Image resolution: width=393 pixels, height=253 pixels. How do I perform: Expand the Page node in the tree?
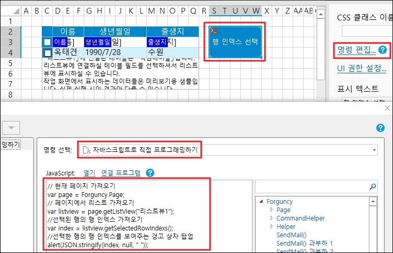coord(272,210)
